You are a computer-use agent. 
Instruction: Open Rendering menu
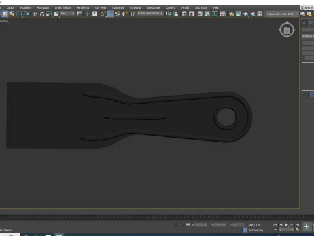pos(83,7)
